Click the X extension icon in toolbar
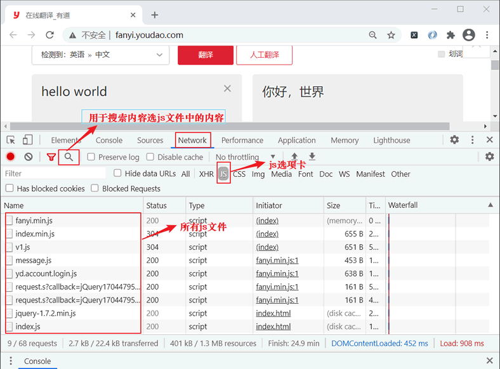The image size is (500, 369). (414, 35)
